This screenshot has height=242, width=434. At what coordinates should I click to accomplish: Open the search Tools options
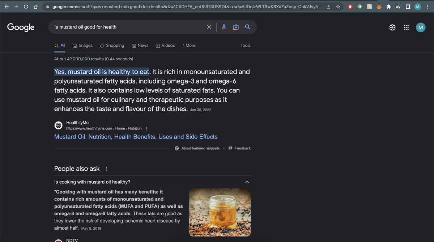coord(246,46)
